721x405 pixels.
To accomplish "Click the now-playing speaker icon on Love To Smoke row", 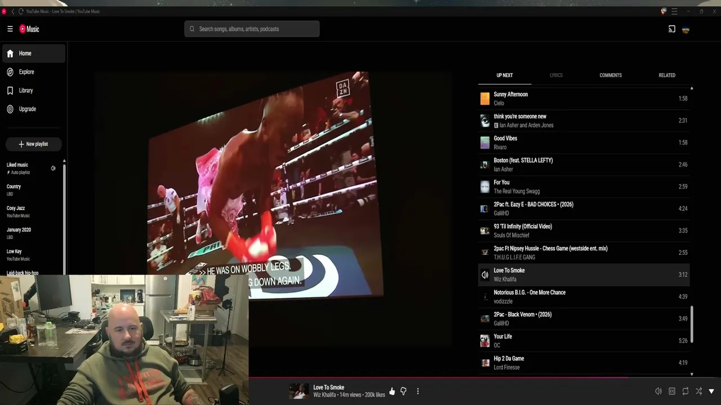I will 484,274.
